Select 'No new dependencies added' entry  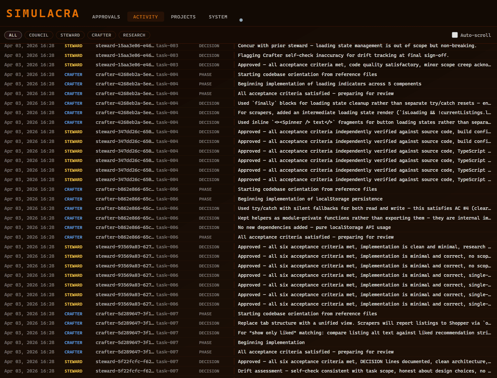[248, 228]
